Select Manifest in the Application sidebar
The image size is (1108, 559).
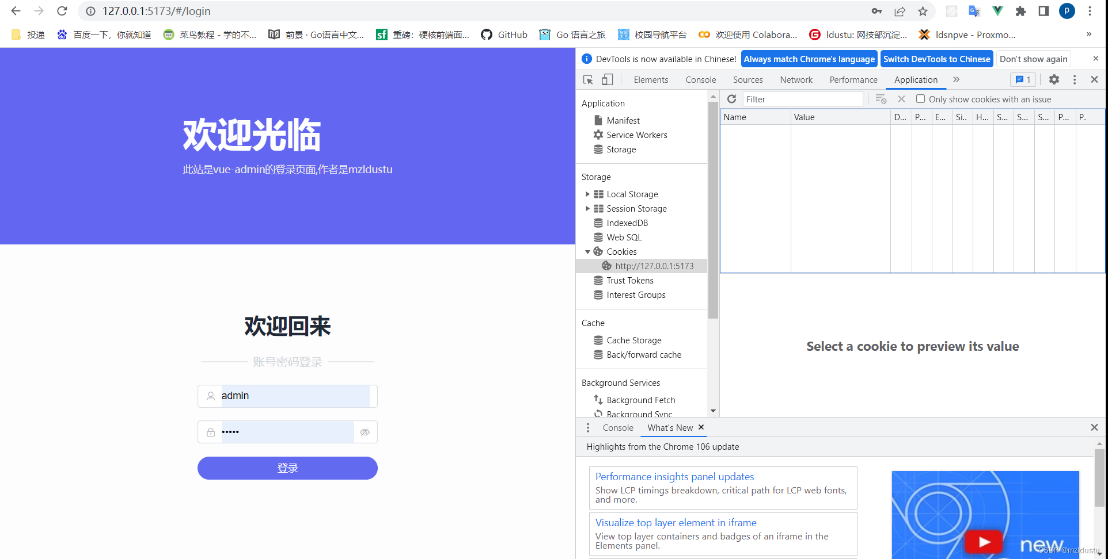point(623,120)
